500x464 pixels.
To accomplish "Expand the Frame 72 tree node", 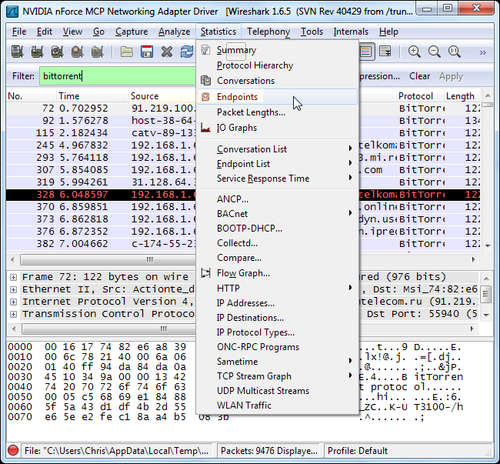I will [x=13, y=277].
